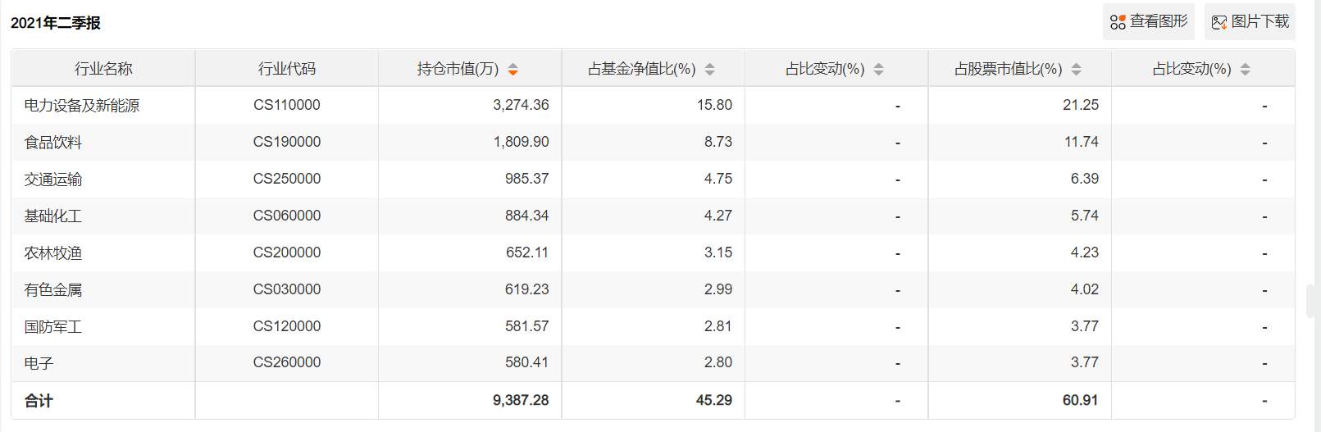The width and height of the screenshot is (1321, 432).
Task: Click the 食品饮料 industry name
Action: [x=53, y=143]
